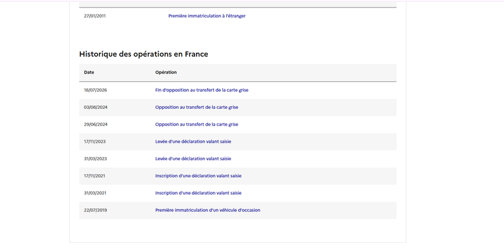The width and height of the screenshot is (504, 249).
Task: Select the 31/03/2023 date cell
Action: pyautogui.click(x=96, y=158)
